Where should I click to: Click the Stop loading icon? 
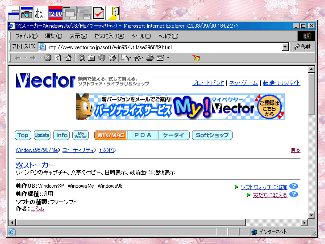click(x=48, y=58)
